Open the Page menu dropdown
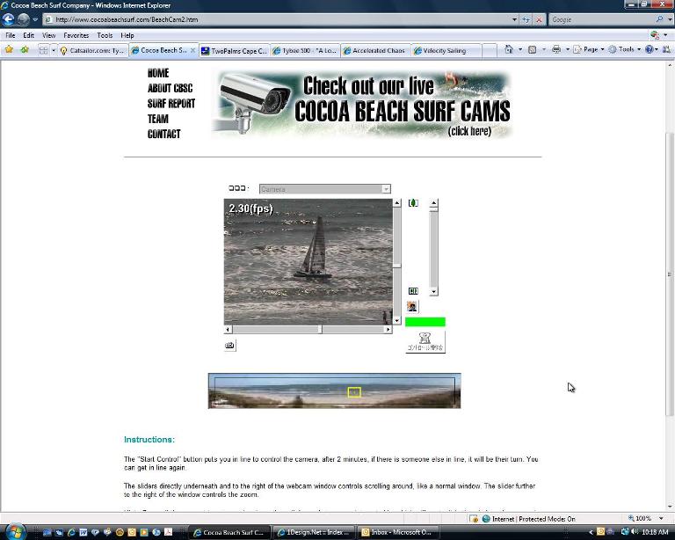 point(590,49)
